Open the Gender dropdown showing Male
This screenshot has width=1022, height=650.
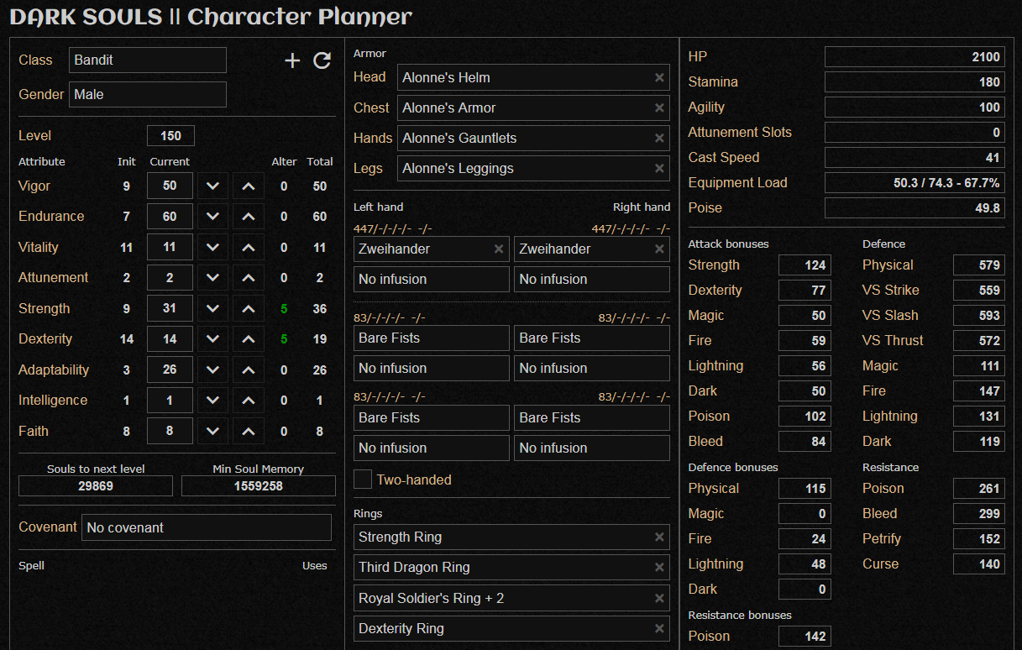pos(148,94)
